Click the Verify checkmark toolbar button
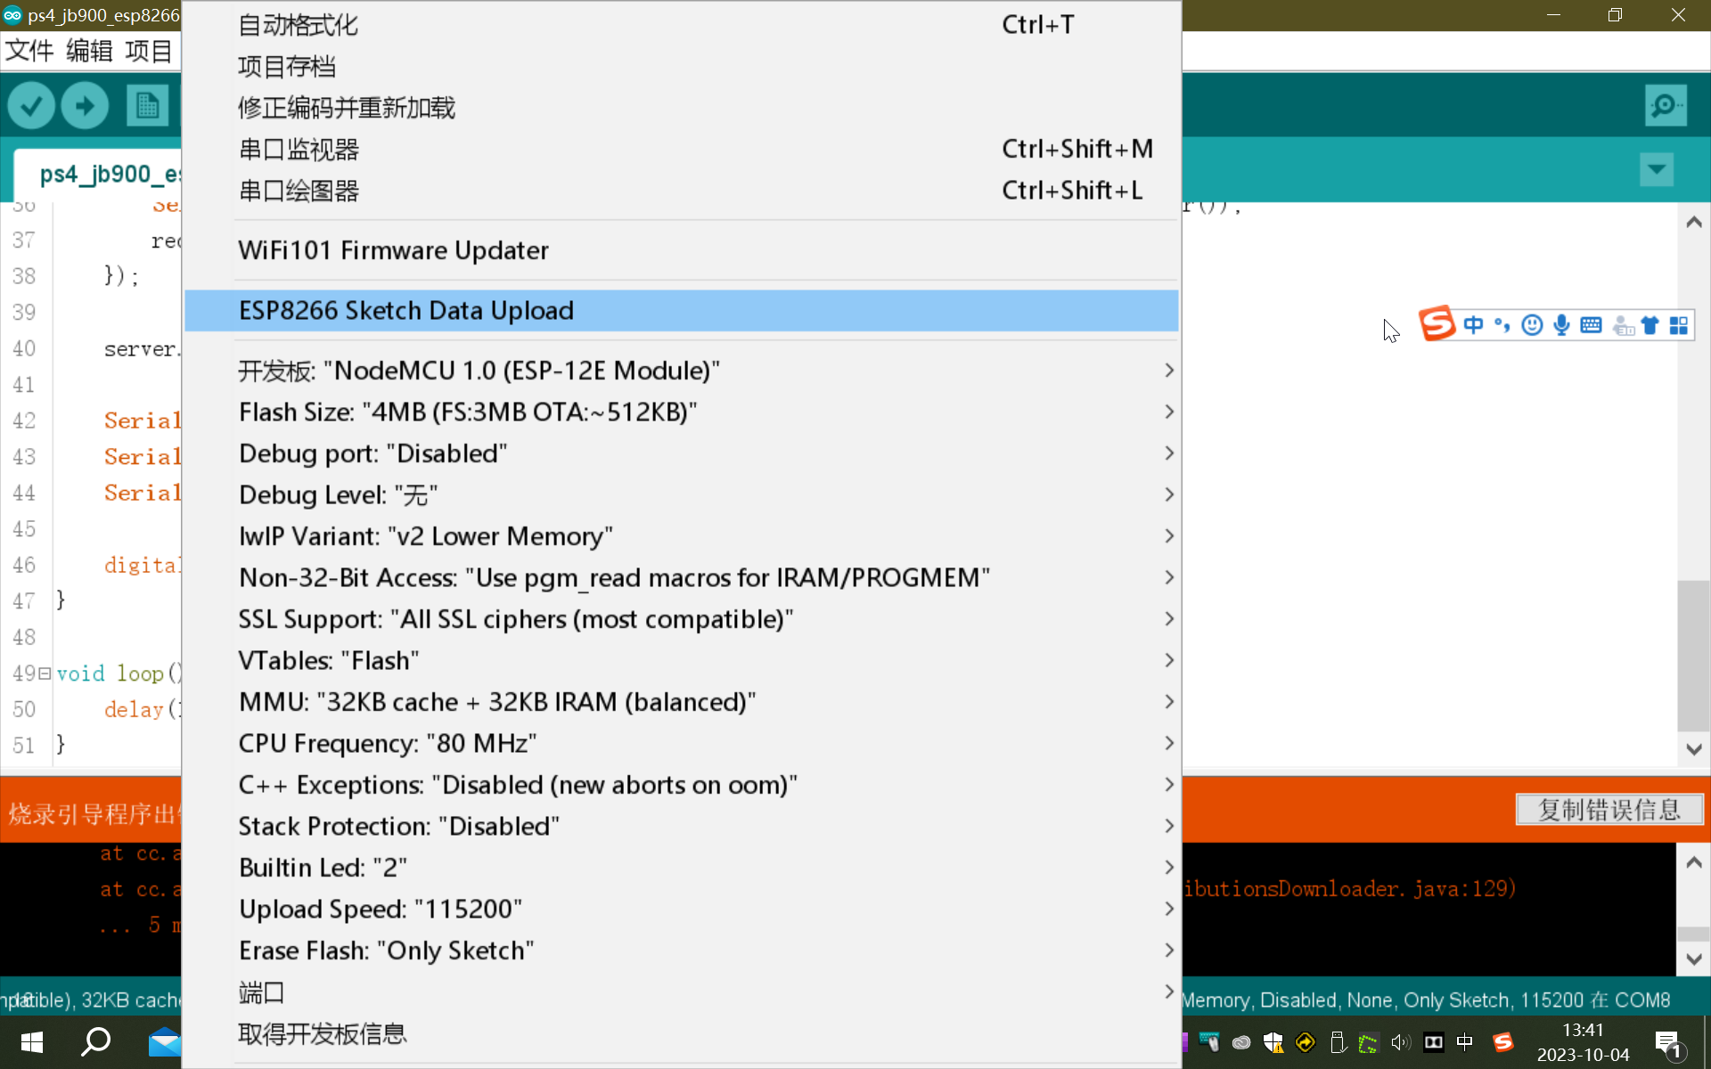The width and height of the screenshot is (1711, 1069). click(31, 106)
